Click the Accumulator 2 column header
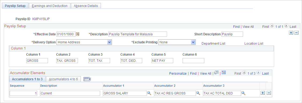 (x=165, y=86)
